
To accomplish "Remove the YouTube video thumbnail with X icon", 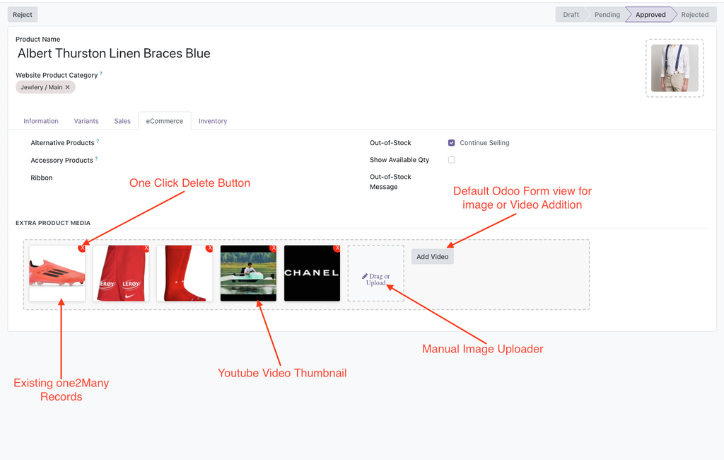I will tap(274, 248).
